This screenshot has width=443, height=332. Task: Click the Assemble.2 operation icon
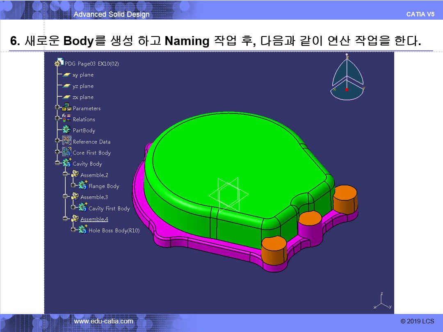75,175
